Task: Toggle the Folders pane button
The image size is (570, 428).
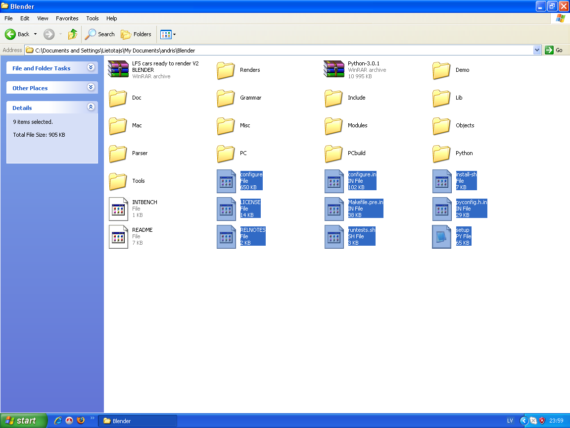Action: (x=137, y=34)
